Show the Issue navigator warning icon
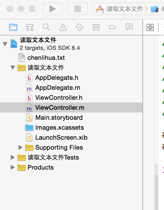Screen dimensions: 164x210 [x=63, y=27]
